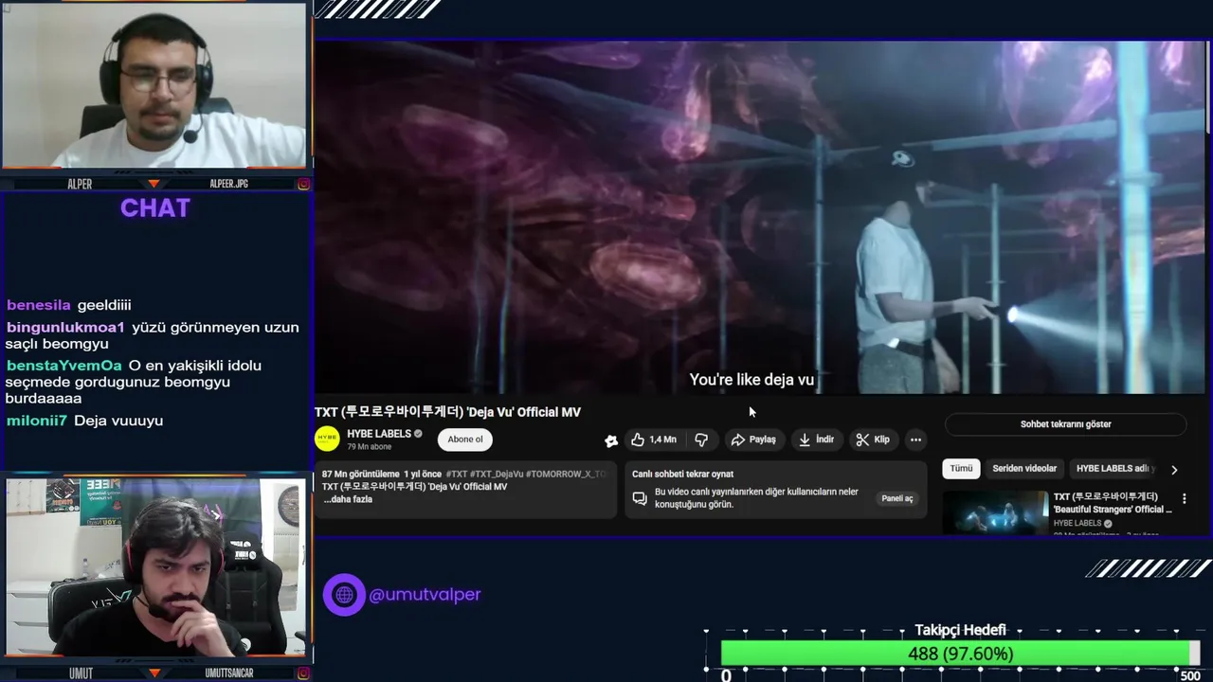Screen dimensions: 1213x682
Task: Open the three-dot more actions menu under the video
Action: [915, 440]
